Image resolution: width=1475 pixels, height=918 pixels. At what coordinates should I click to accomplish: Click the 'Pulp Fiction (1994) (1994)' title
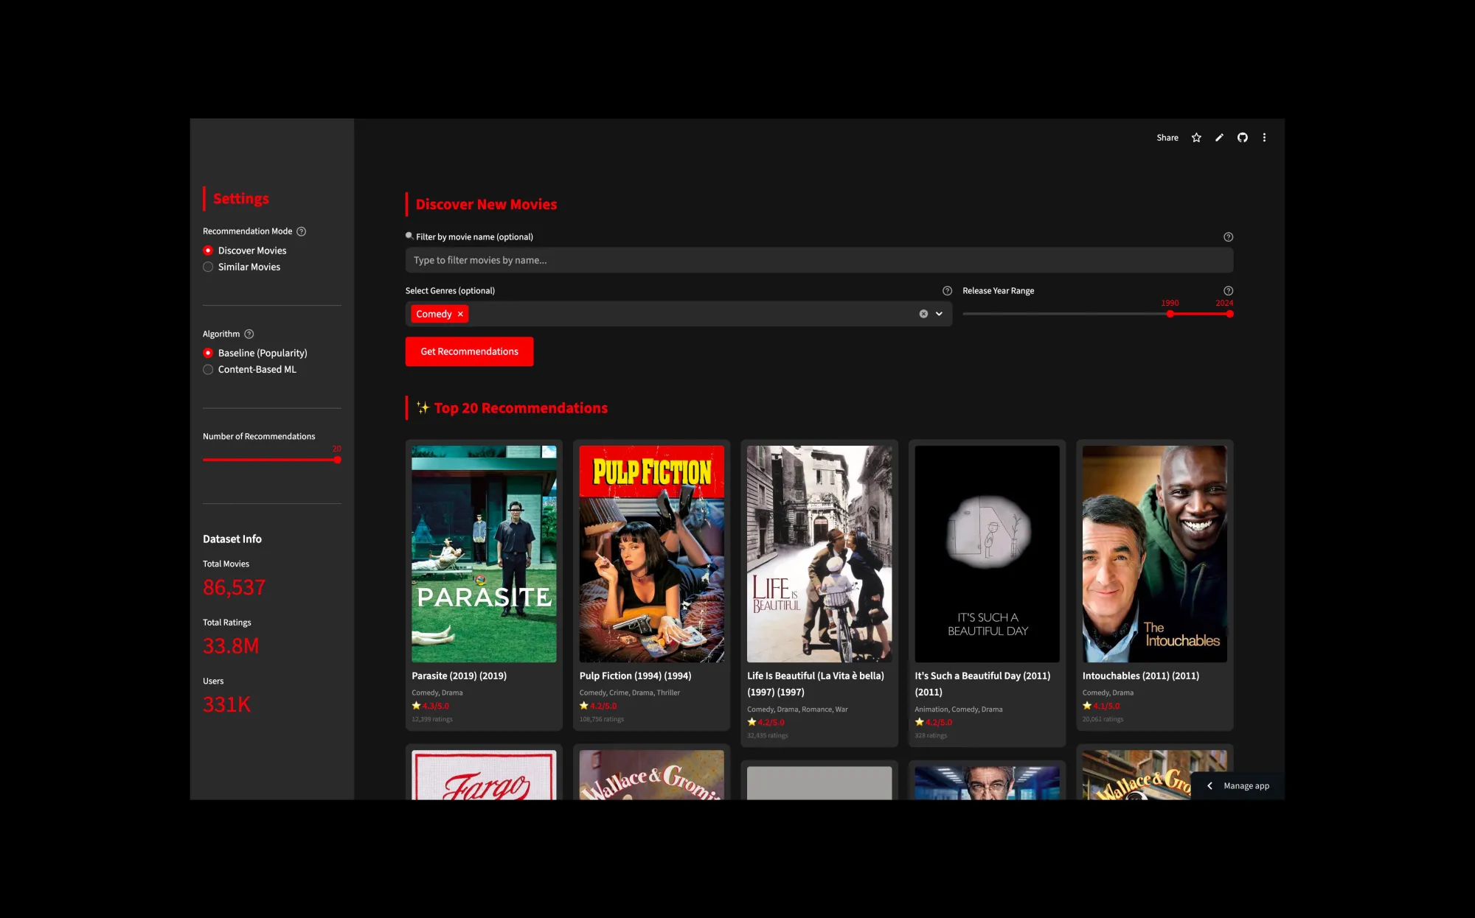point(635,676)
